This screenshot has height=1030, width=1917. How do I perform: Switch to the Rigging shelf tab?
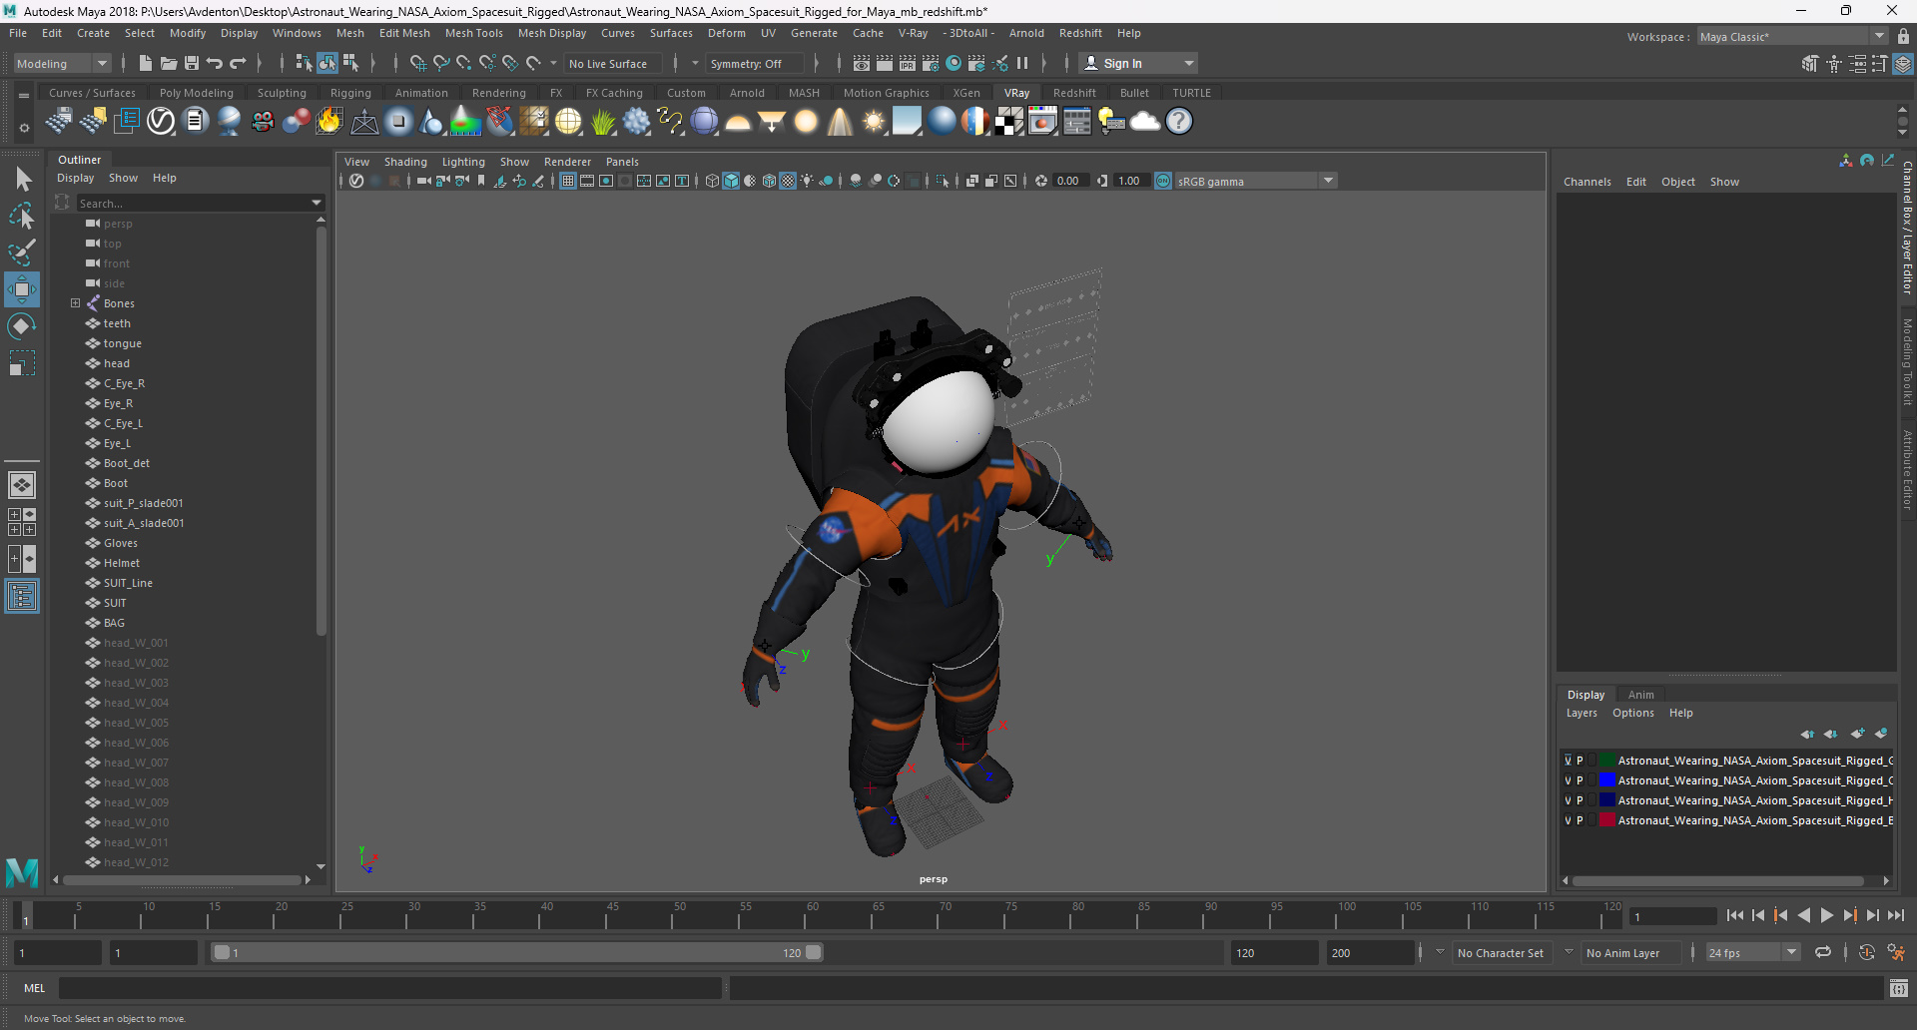click(350, 93)
